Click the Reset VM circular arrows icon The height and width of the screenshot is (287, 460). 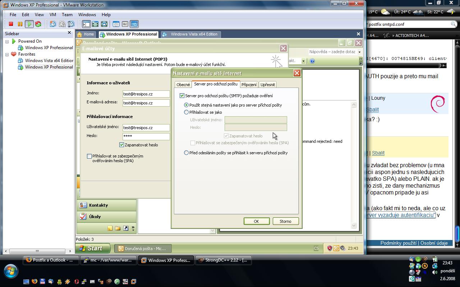(x=38, y=24)
